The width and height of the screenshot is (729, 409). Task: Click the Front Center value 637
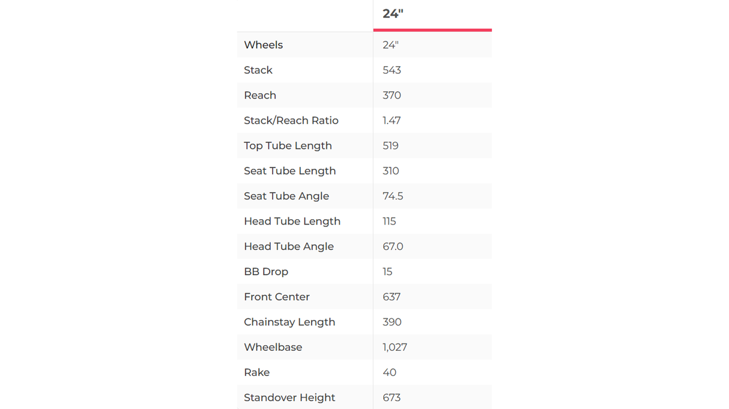(392, 297)
